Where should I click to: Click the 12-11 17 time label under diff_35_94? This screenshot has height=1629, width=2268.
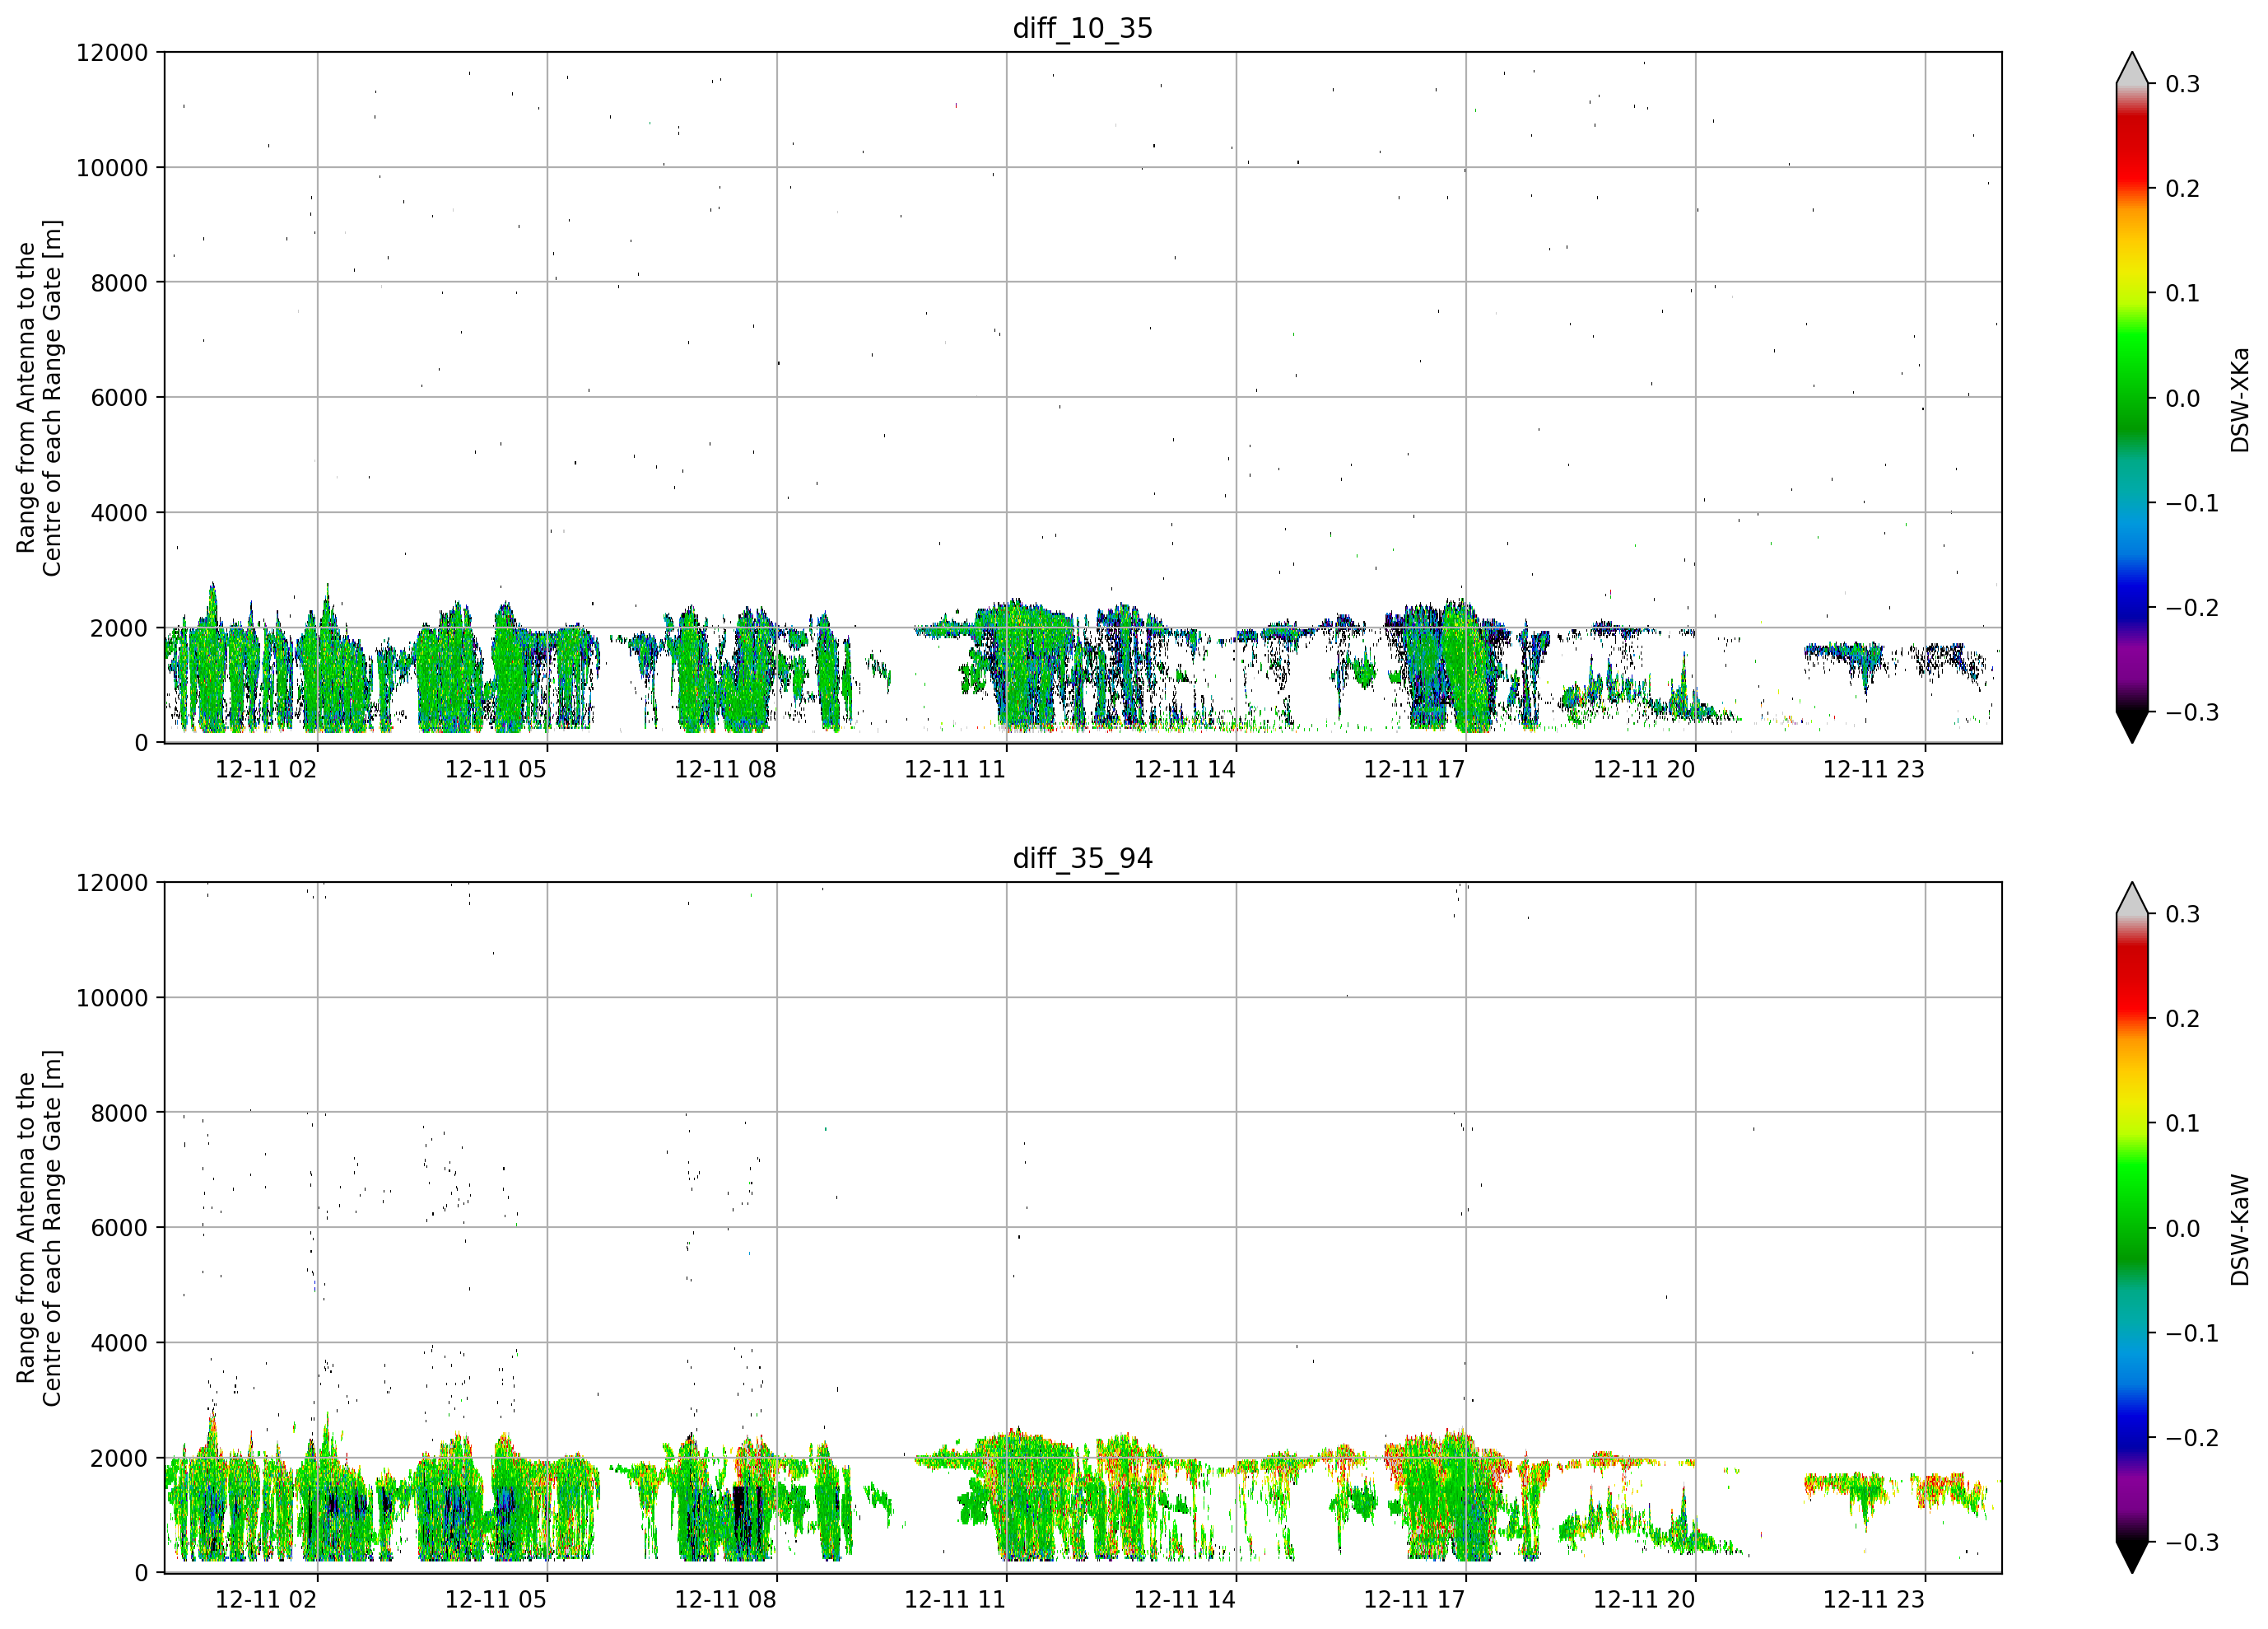(x=1414, y=1600)
